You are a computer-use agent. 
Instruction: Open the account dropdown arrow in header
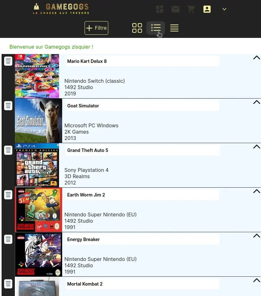pyautogui.click(x=224, y=9)
